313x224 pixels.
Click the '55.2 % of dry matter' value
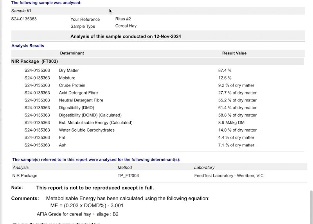(x=237, y=100)
